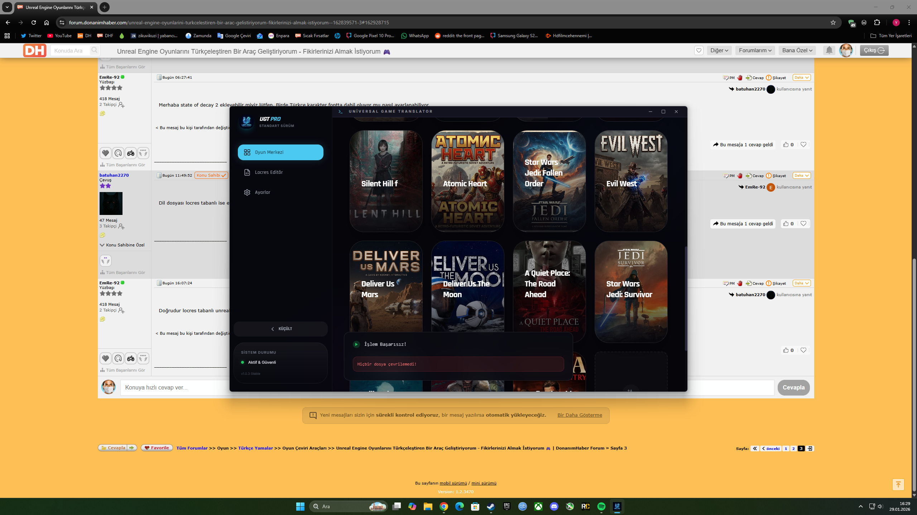
Task: Expand the Diğer dropdown menu
Action: [719, 50]
